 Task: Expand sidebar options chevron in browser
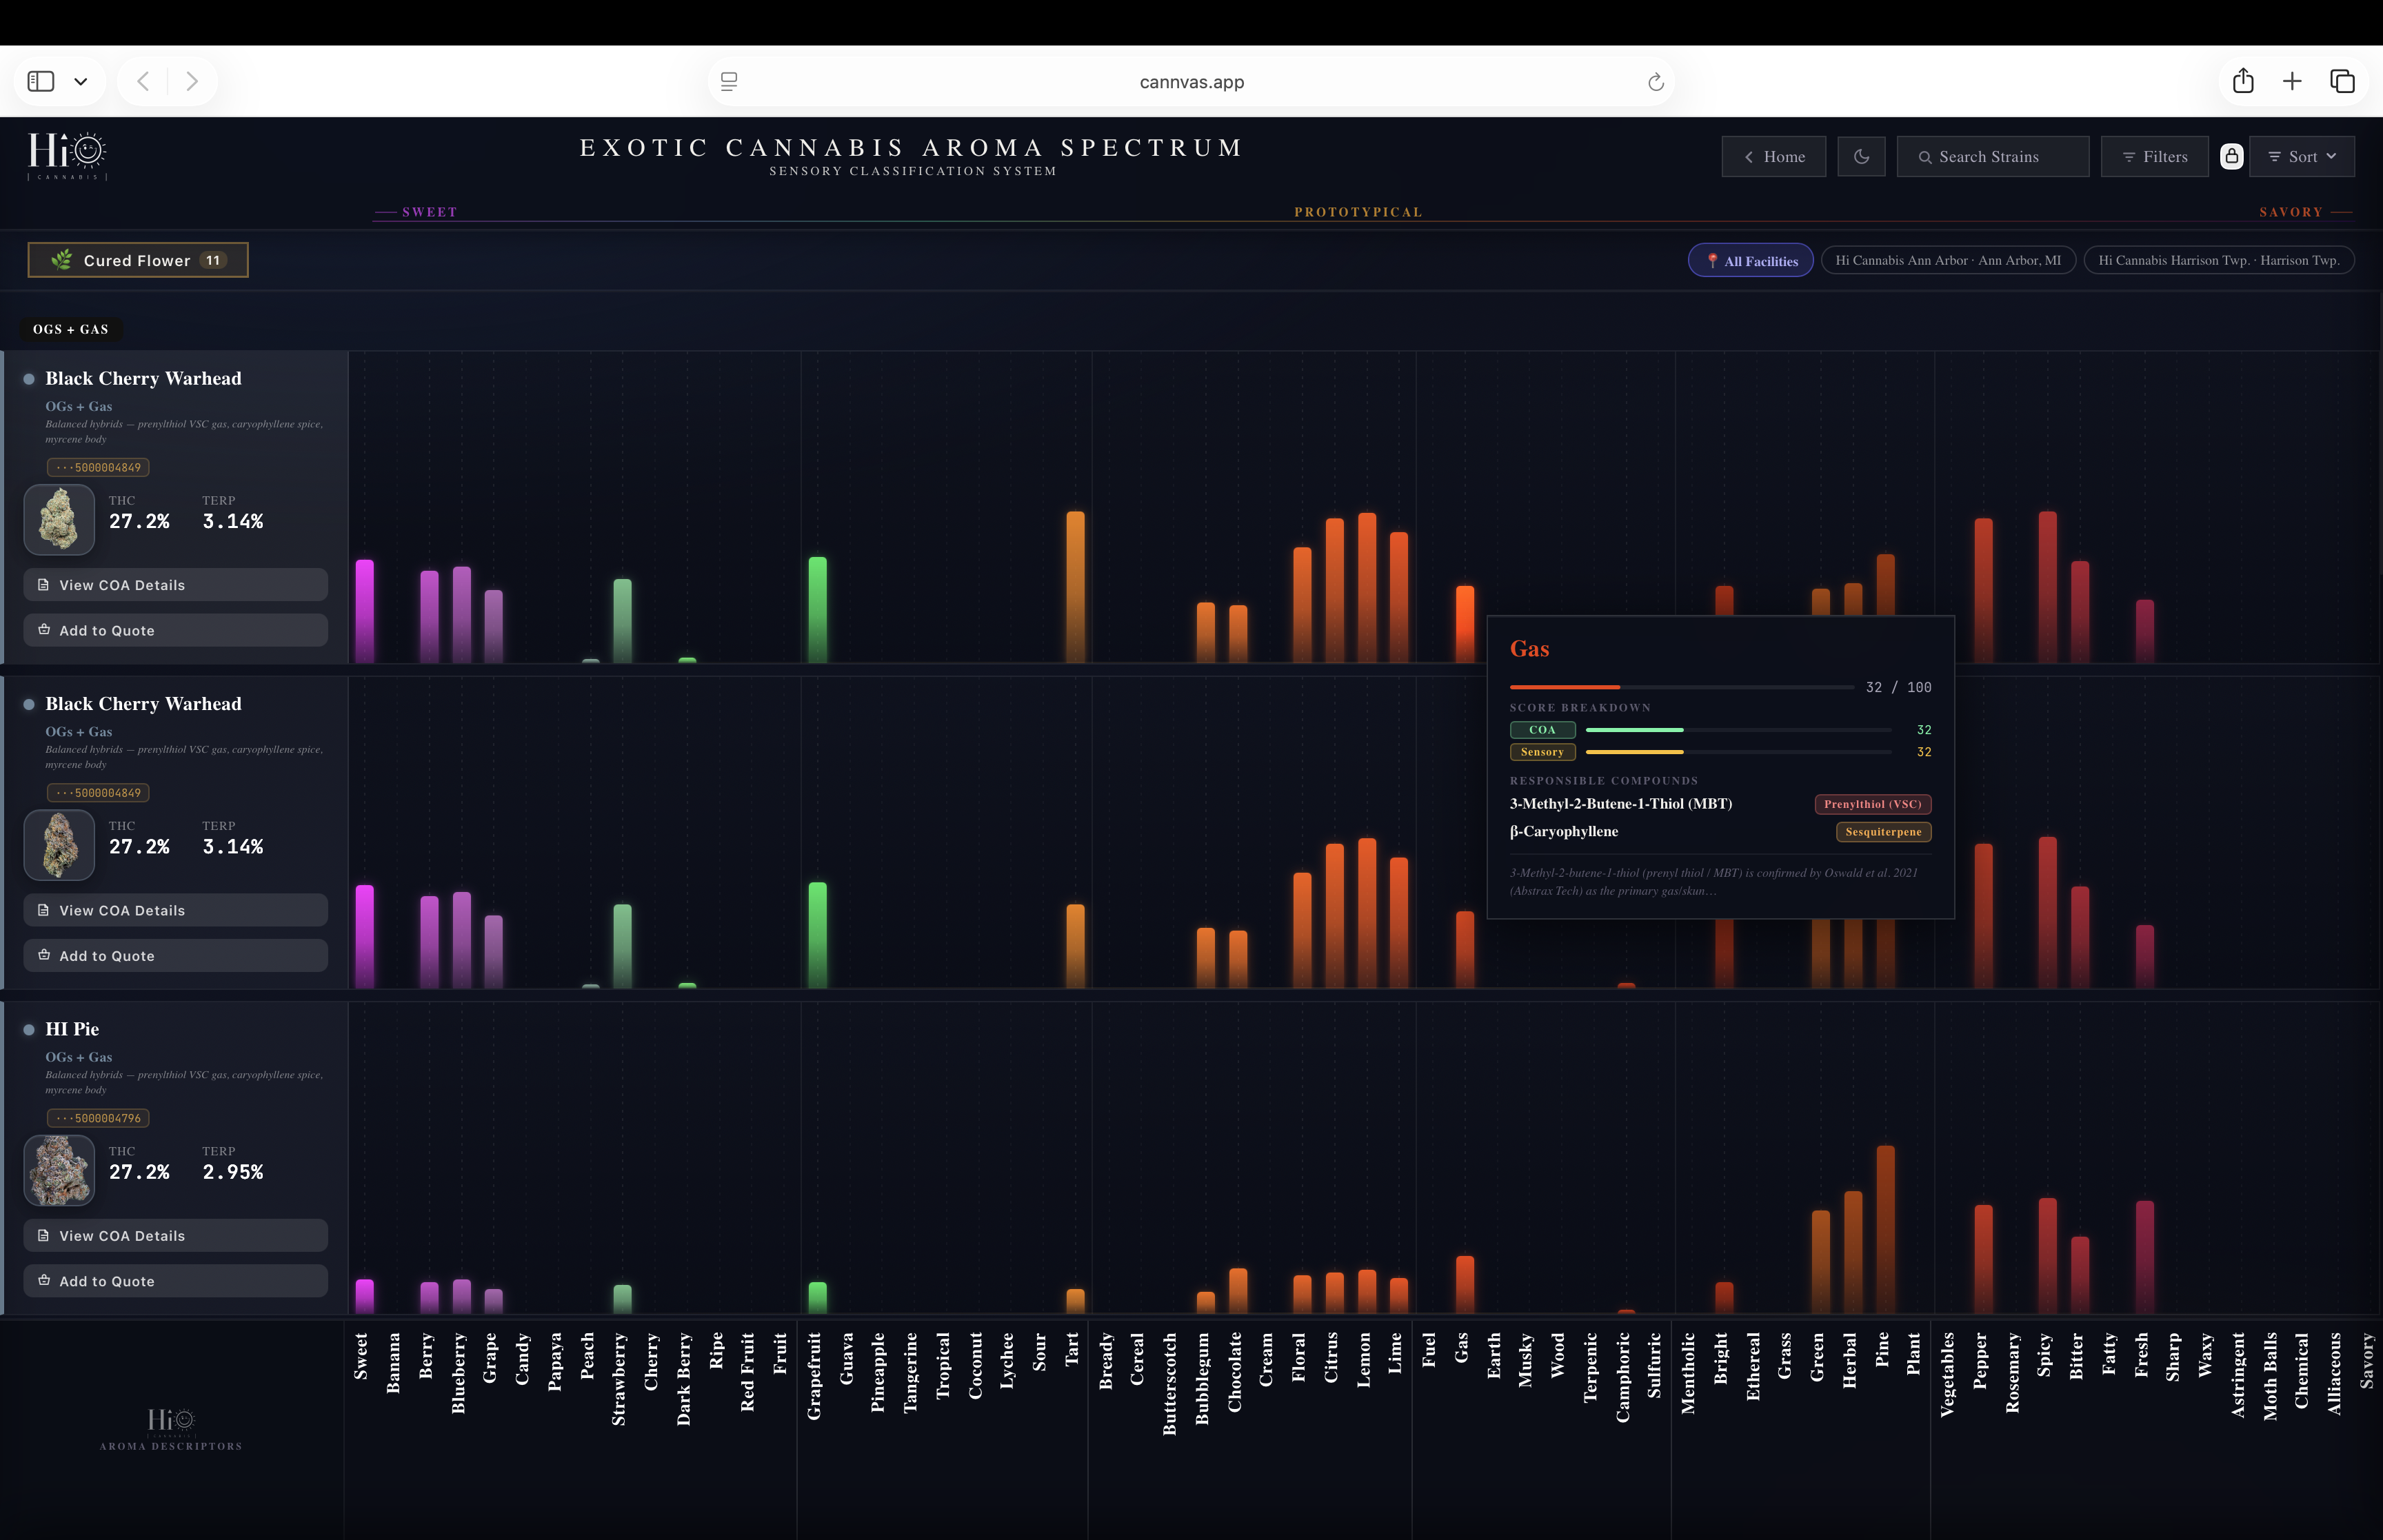click(x=81, y=82)
